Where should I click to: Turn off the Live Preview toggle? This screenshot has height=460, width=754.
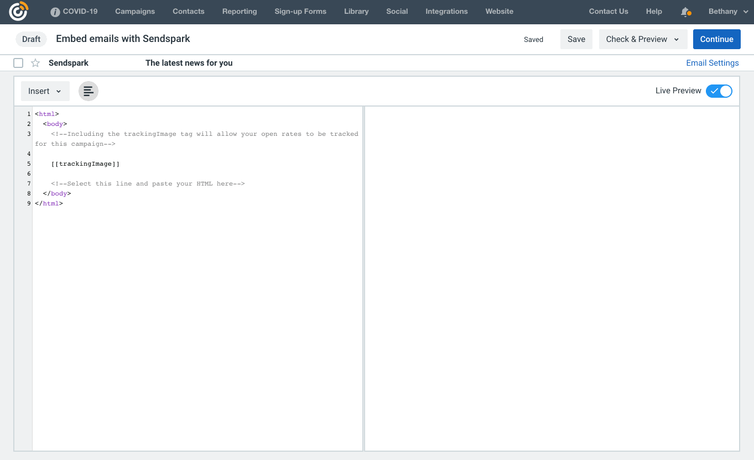[x=719, y=91]
